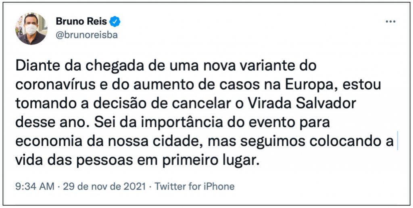Open the "Bruno Reis" display name

(81, 21)
